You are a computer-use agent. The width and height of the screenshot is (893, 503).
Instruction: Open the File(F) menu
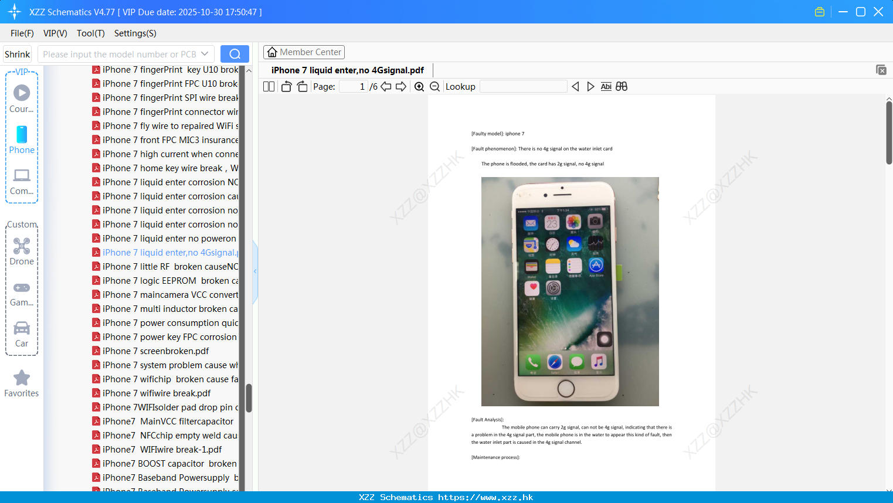click(22, 33)
